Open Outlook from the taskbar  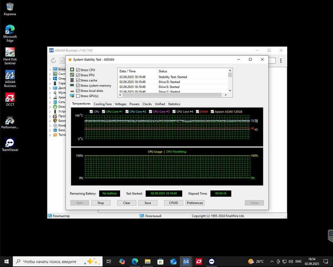click(173, 262)
